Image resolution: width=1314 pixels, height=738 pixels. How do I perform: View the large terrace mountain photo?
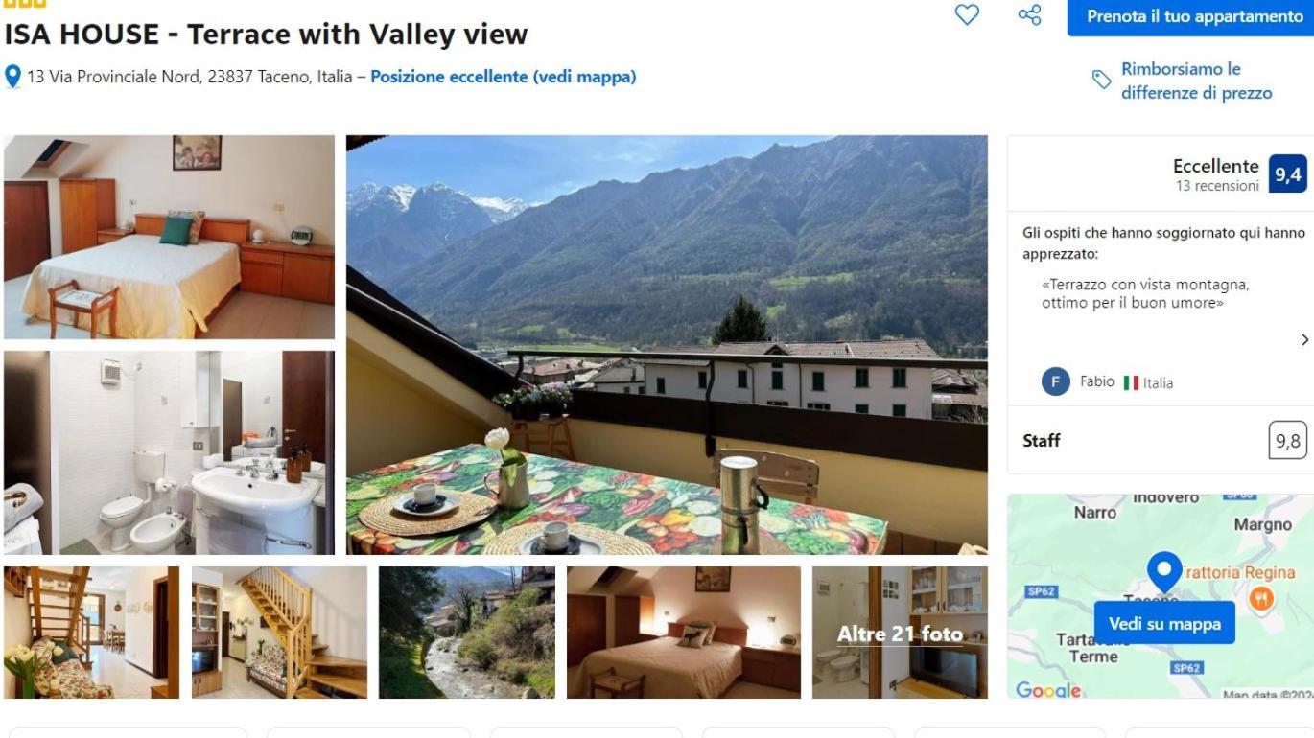pyautogui.click(x=667, y=345)
